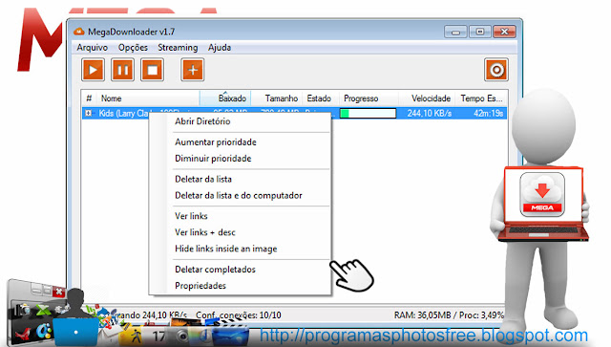The height and width of the screenshot is (347, 611).
Task: Maximize the MegaDownloader window
Action: [x=480, y=32]
